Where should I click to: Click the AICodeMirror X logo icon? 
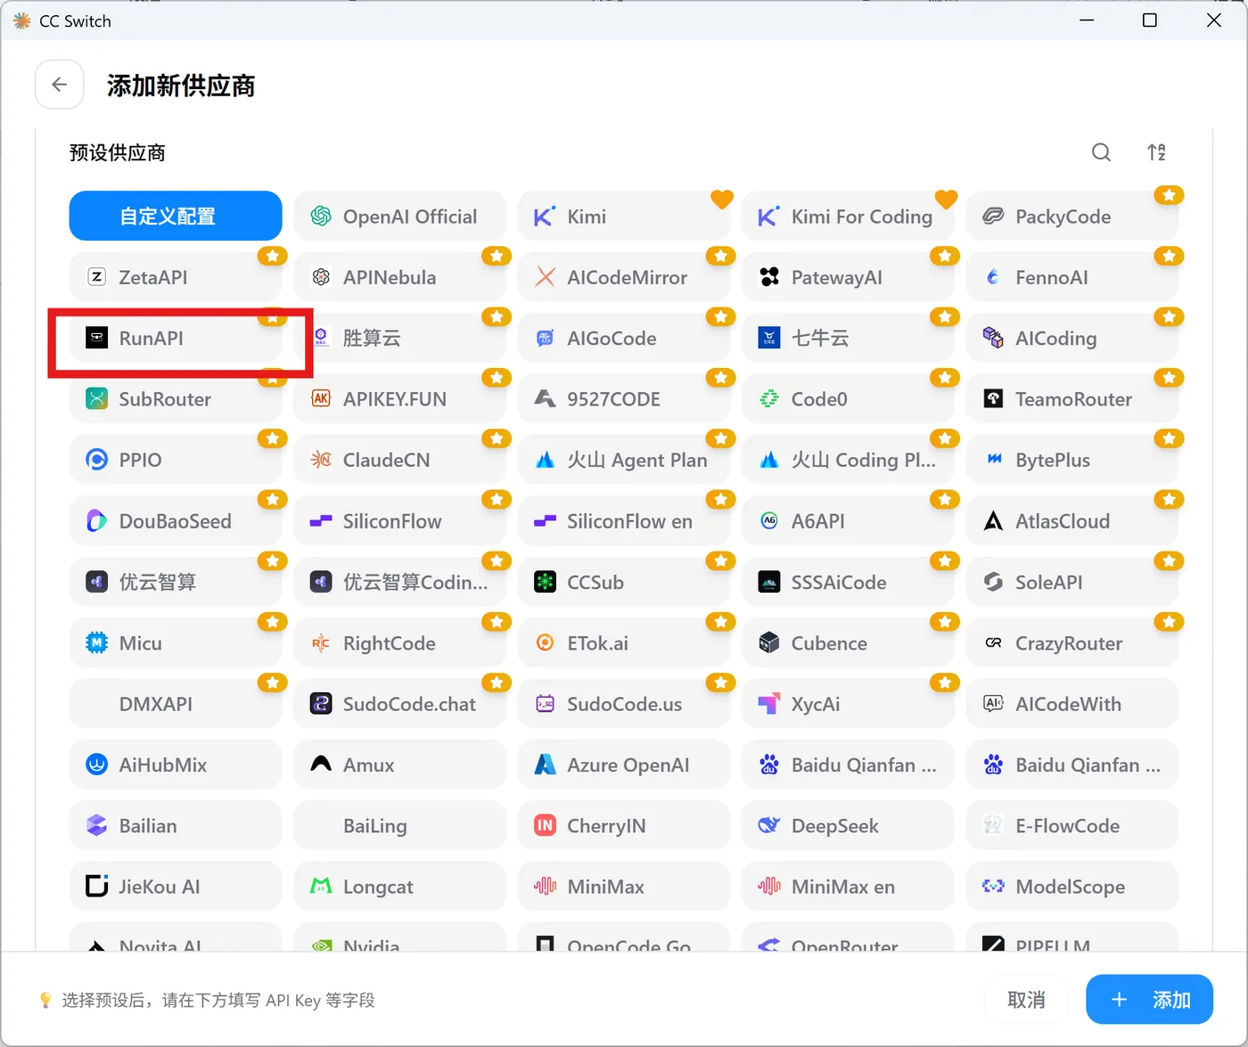coord(545,277)
